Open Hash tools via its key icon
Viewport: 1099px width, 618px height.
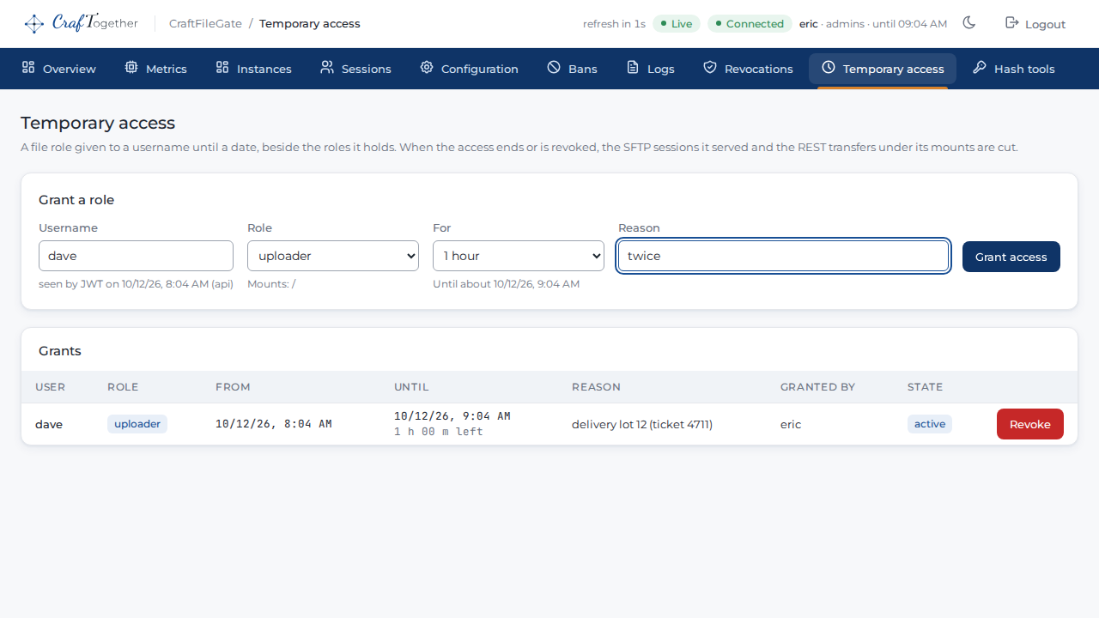pos(980,68)
